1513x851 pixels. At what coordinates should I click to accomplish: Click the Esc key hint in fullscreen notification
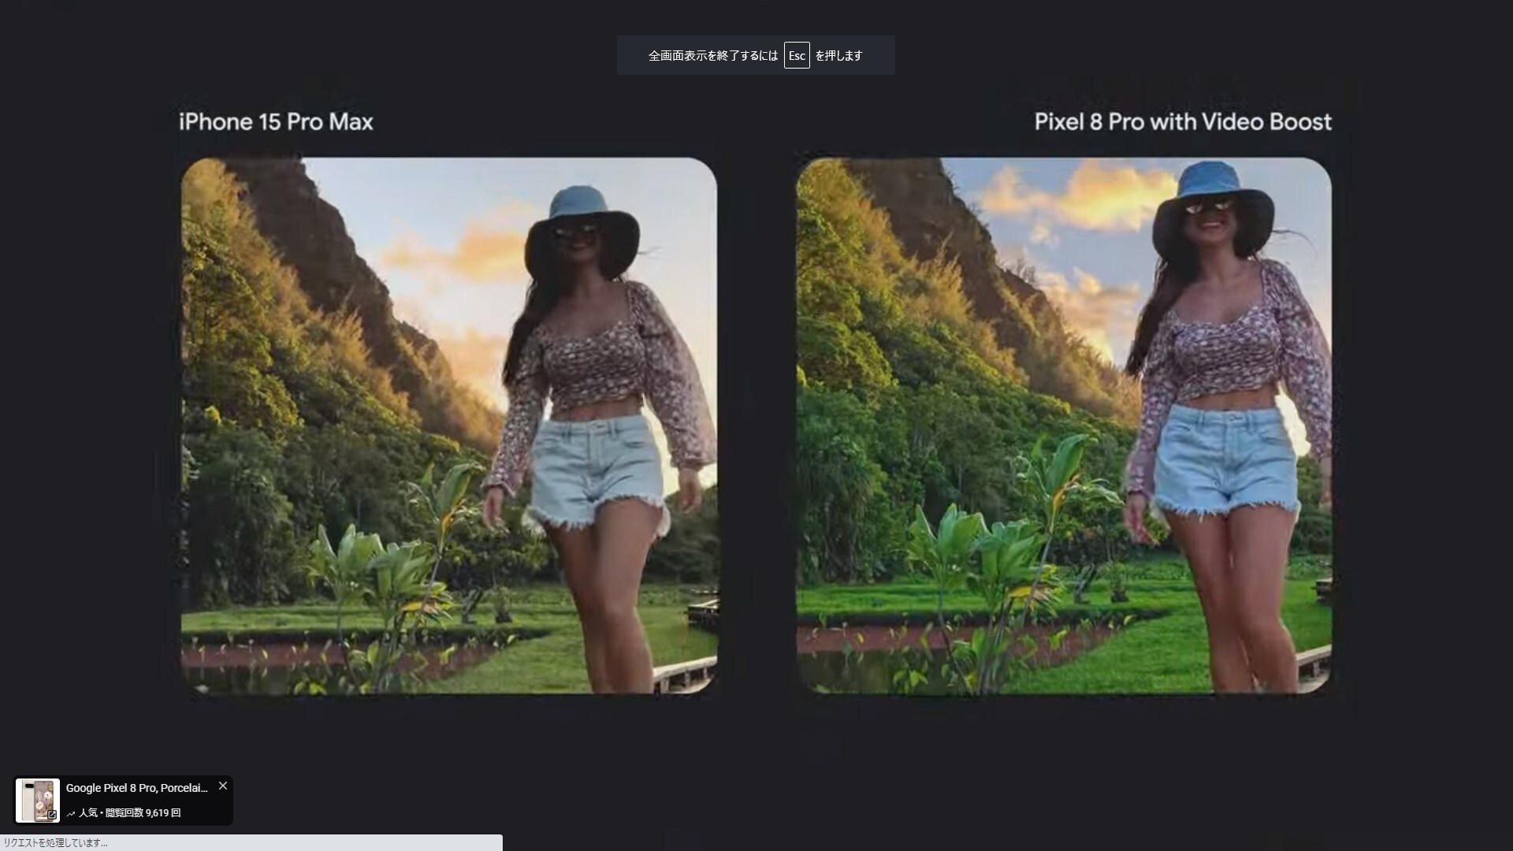797,55
